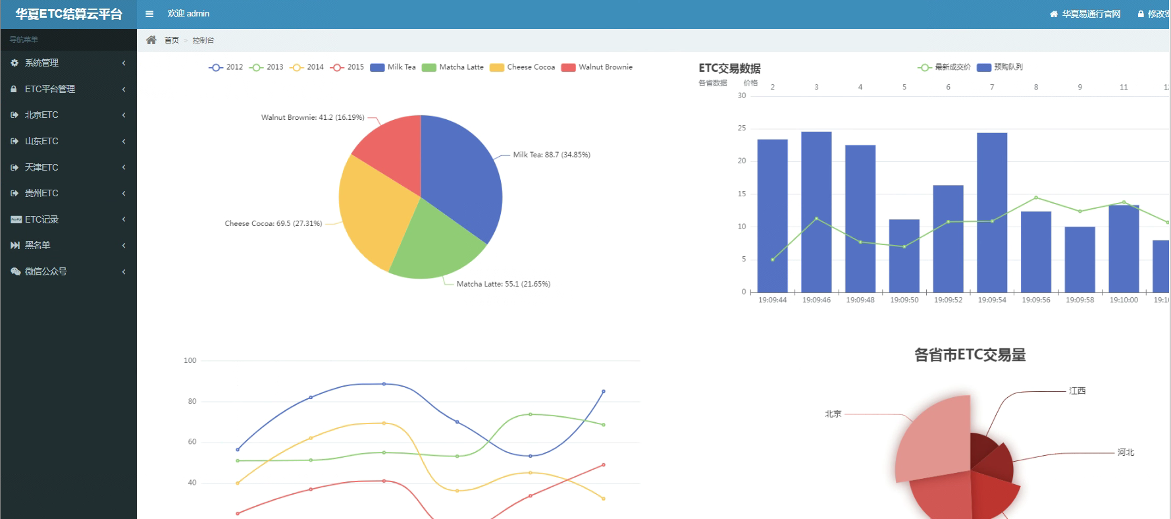Click 'Milk Tea: 88.7 (34.85%)' label
This screenshot has height=519, width=1171.
552,155
